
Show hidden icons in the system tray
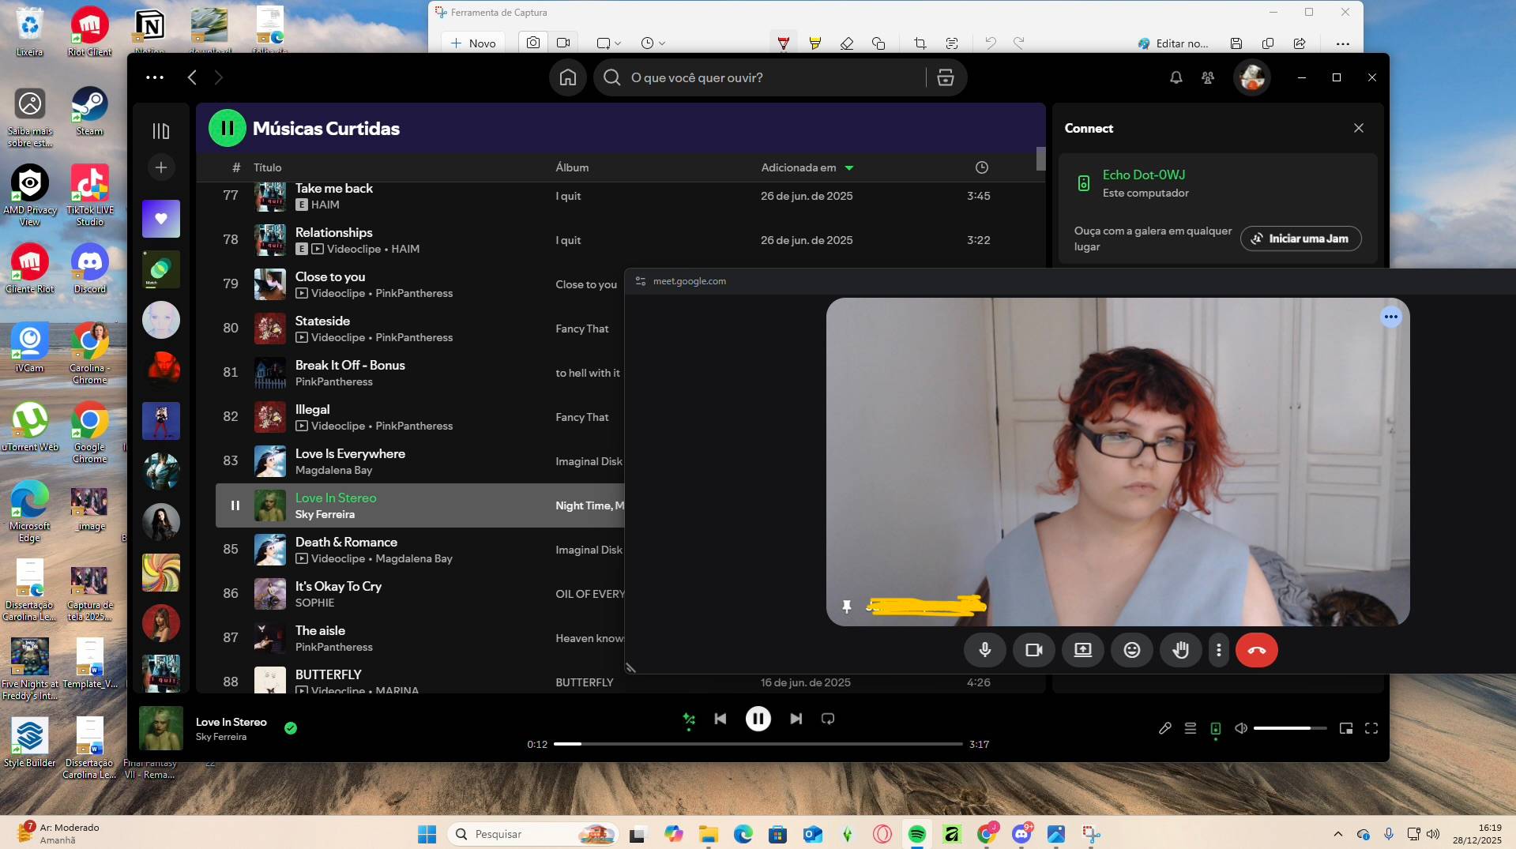pyautogui.click(x=1337, y=834)
